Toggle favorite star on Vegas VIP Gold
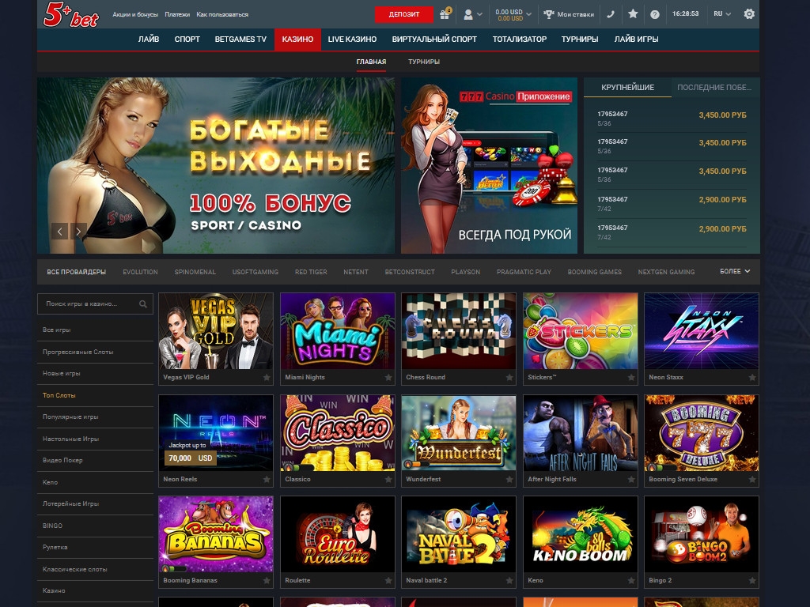Screen dimensions: 810x607 tap(267, 378)
